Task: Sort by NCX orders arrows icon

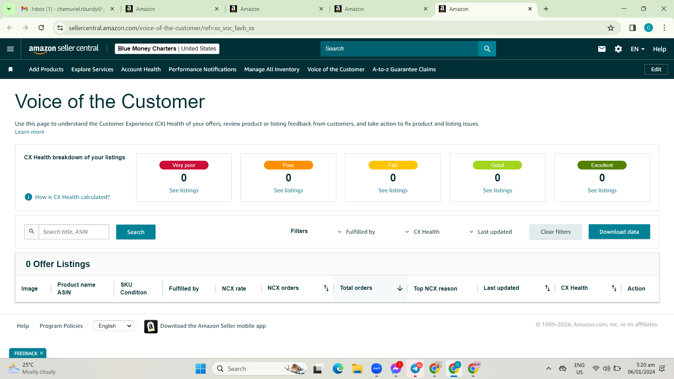Action: [326, 288]
